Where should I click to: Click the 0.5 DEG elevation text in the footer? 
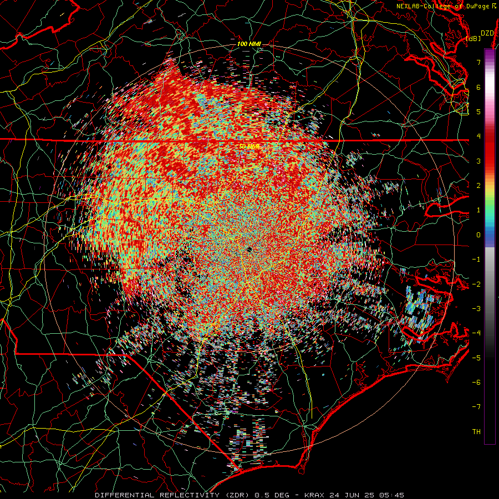272,495
